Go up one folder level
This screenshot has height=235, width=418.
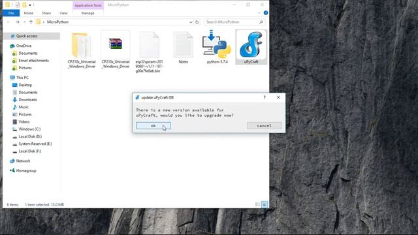click(x=31, y=22)
